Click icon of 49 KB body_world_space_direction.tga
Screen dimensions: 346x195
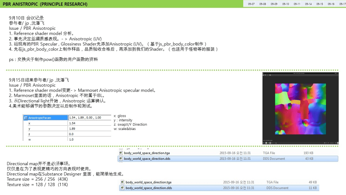122,182
